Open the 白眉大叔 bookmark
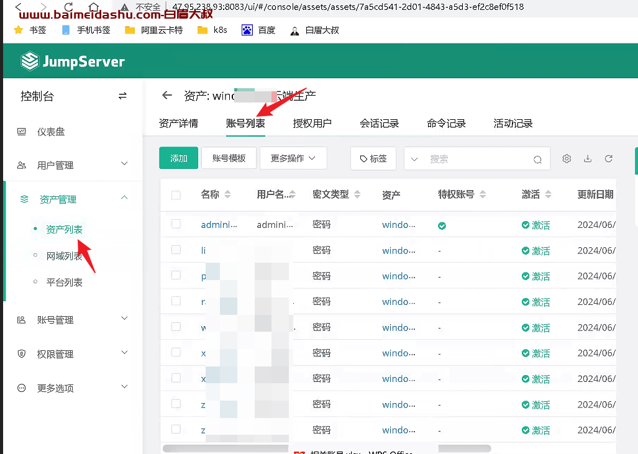 tap(314, 30)
